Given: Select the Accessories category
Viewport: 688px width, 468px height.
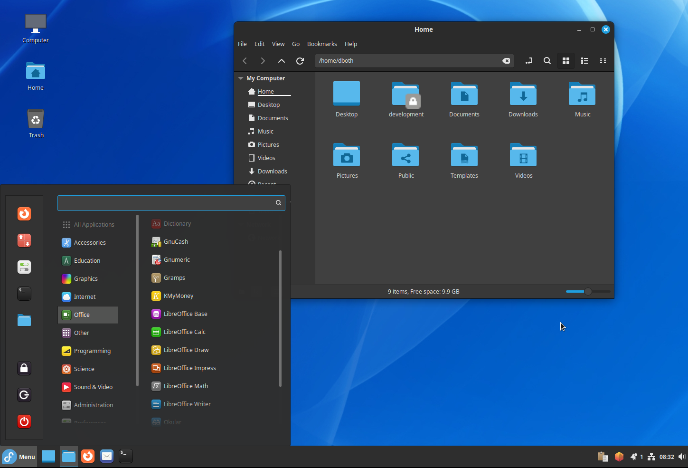Looking at the screenshot, I should click(x=88, y=243).
